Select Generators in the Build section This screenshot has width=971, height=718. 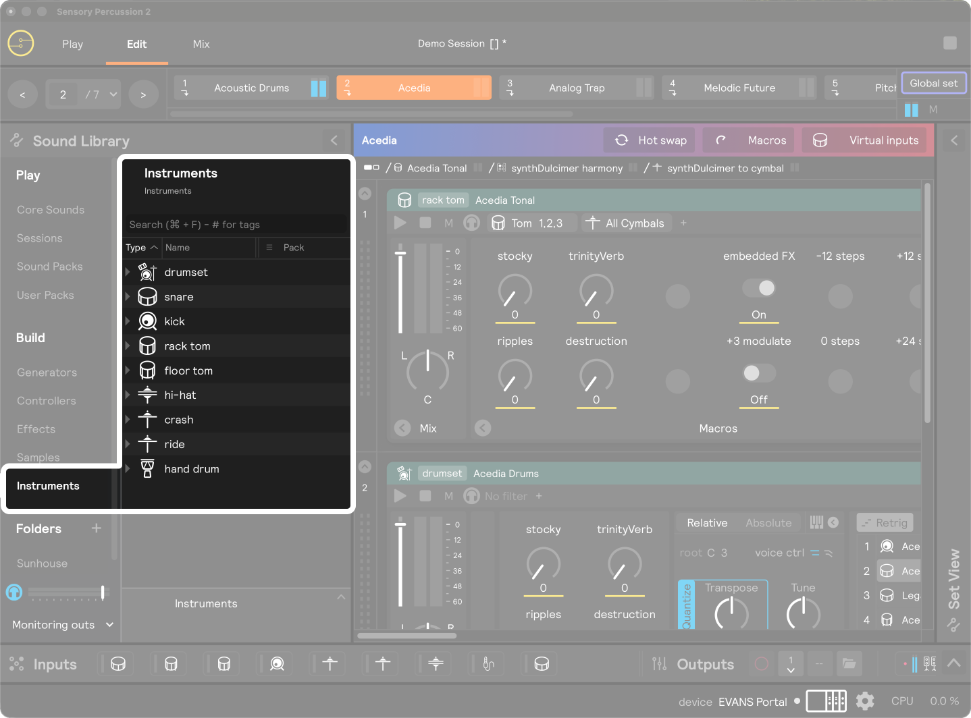tap(47, 372)
